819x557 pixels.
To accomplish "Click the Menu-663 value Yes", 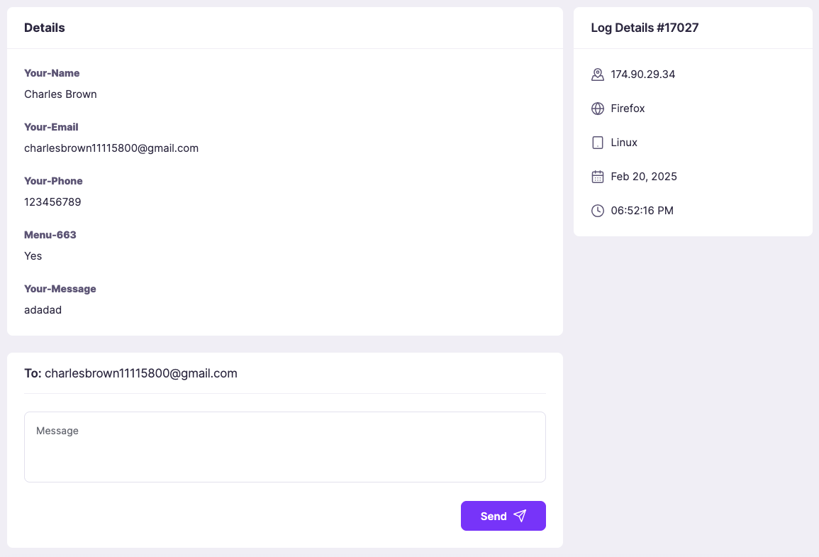I will 33,256.
